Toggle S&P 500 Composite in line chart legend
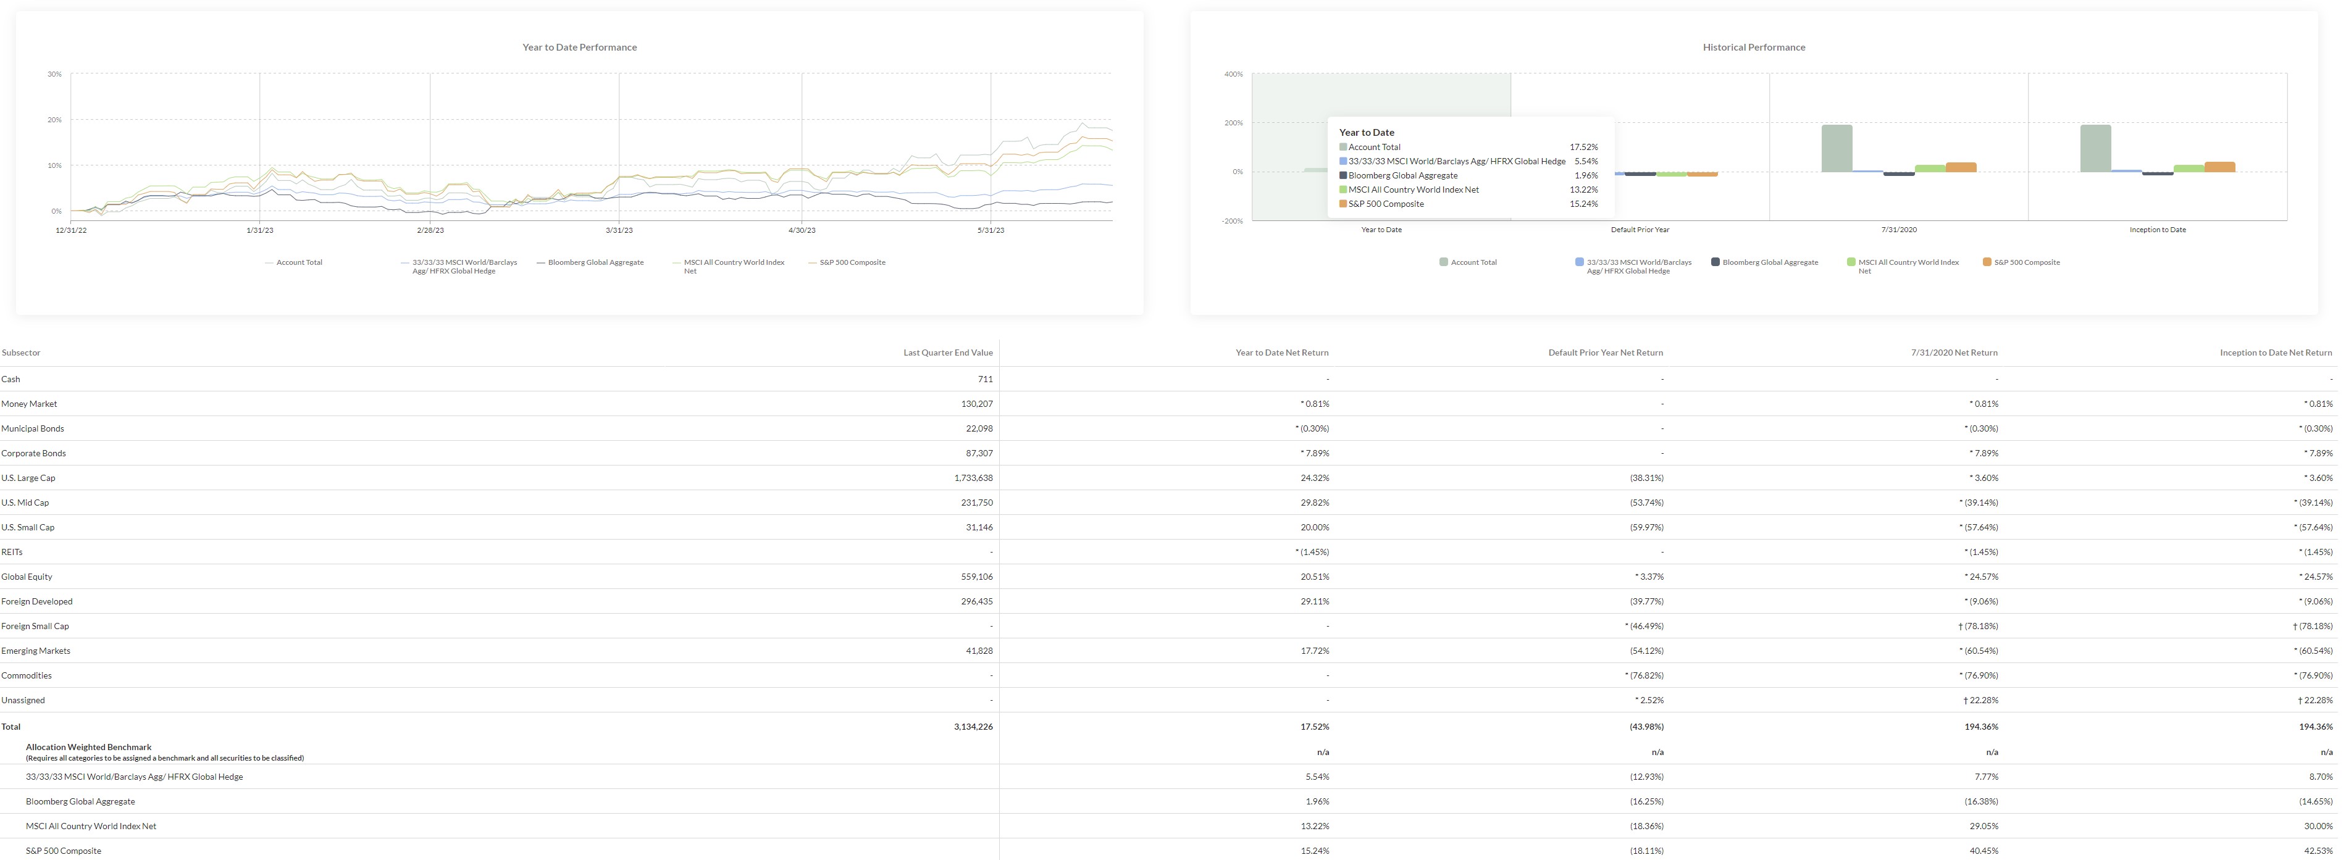2346x860 pixels. [846, 262]
